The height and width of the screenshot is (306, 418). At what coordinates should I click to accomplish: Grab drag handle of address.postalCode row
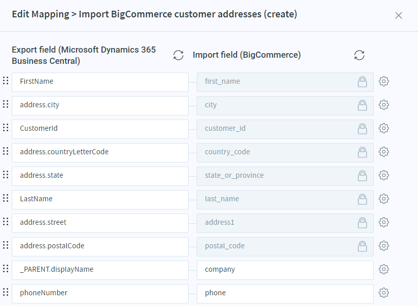click(x=6, y=245)
